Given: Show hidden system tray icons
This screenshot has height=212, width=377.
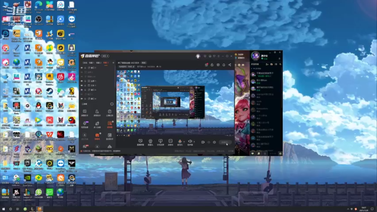Looking at the screenshot, I should [348, 209].
